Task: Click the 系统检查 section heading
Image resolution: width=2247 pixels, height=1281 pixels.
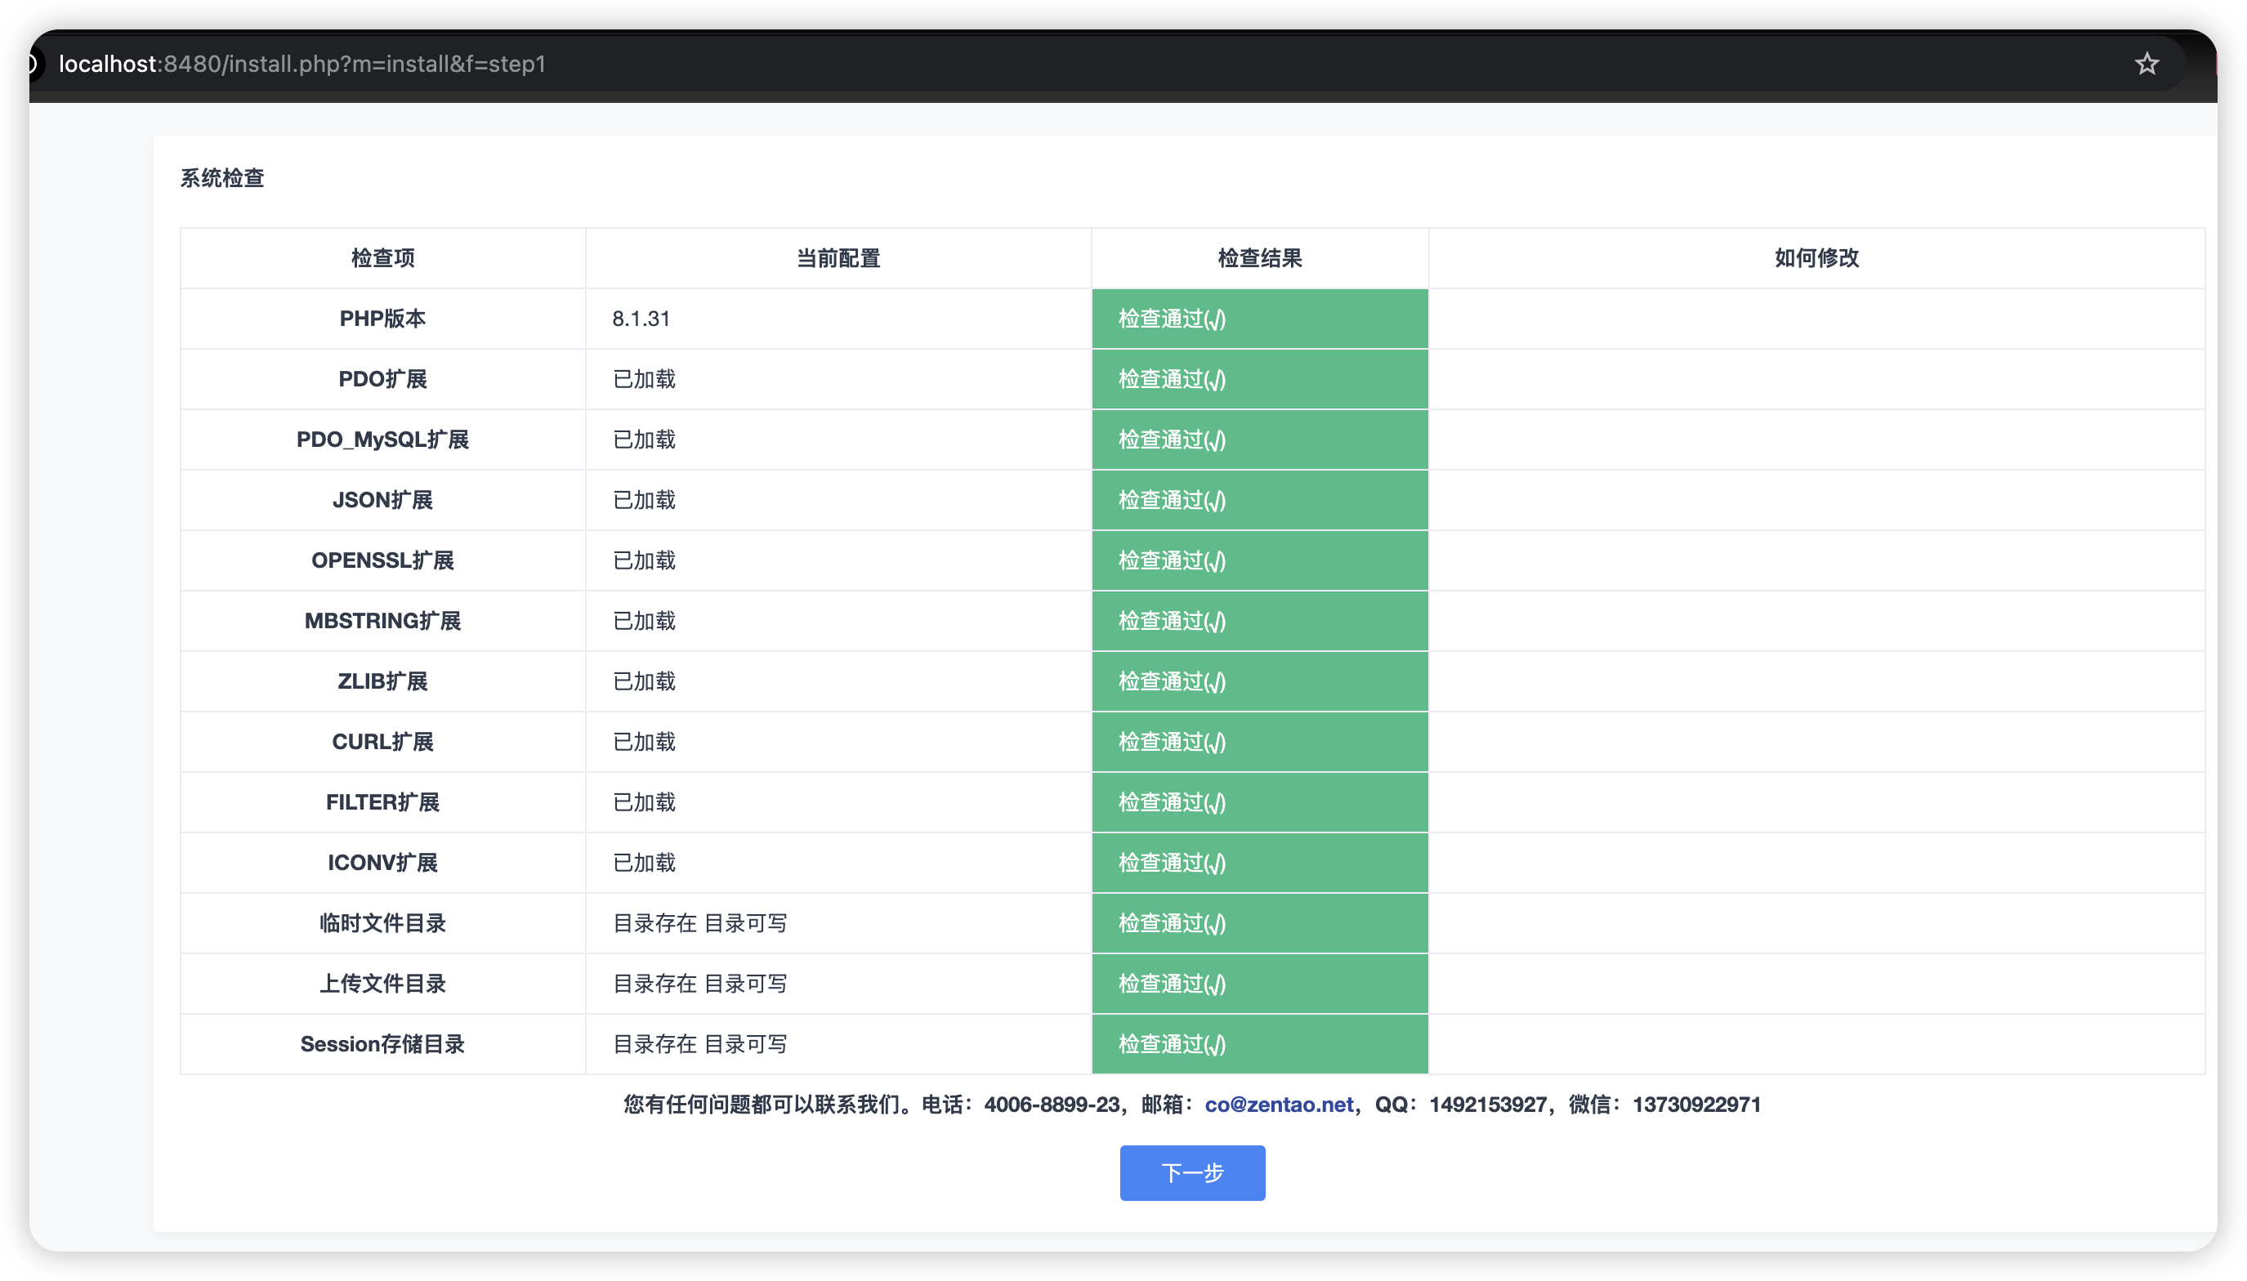Action: (221, 178)
